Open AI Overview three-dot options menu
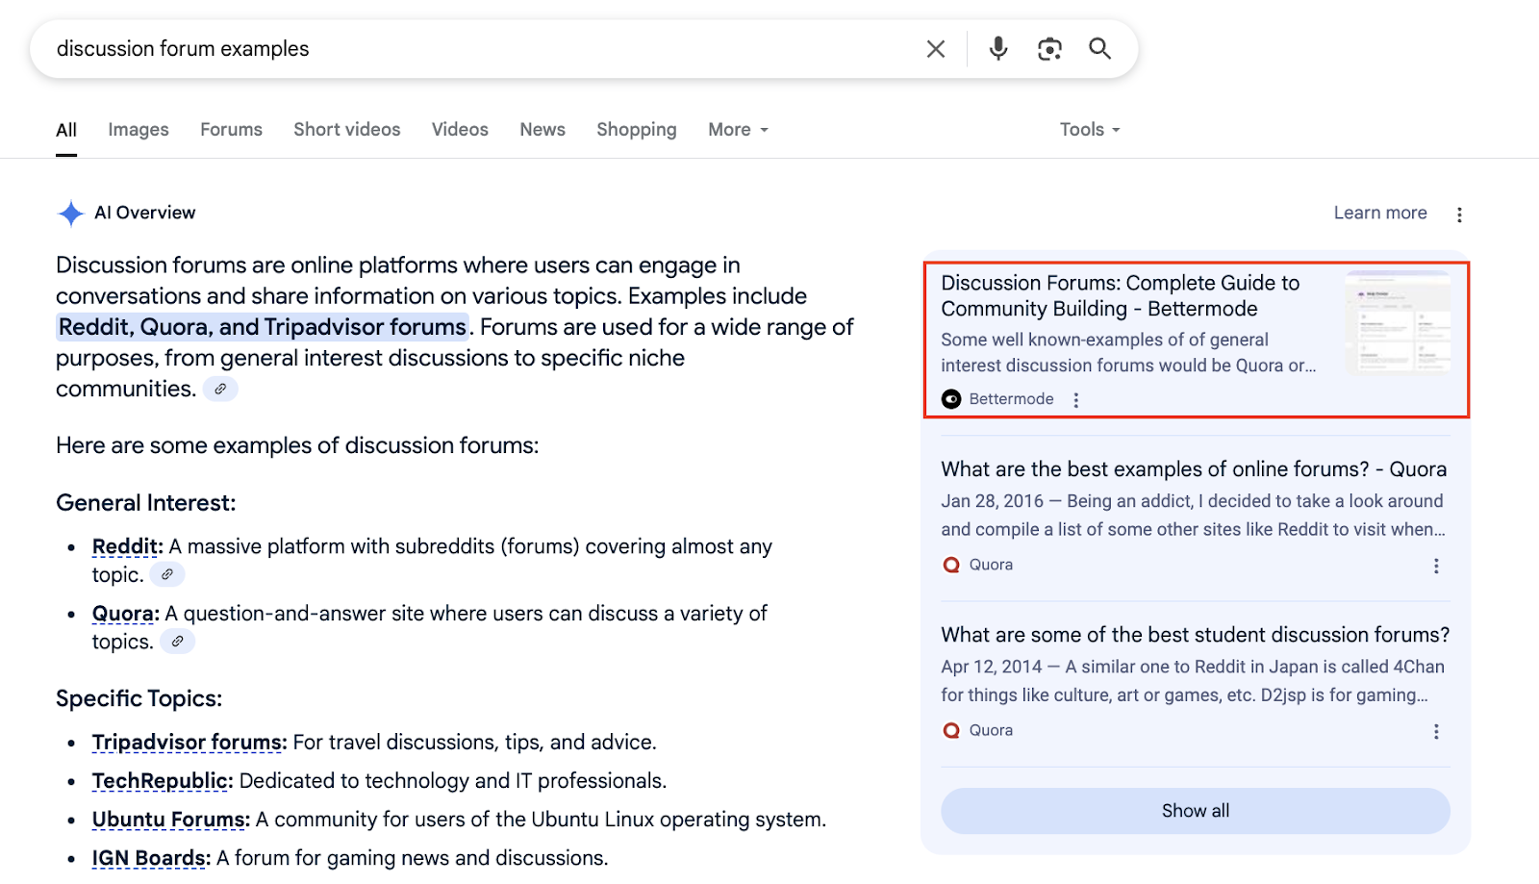The image size is (1539, 884). coord(1459,215)
